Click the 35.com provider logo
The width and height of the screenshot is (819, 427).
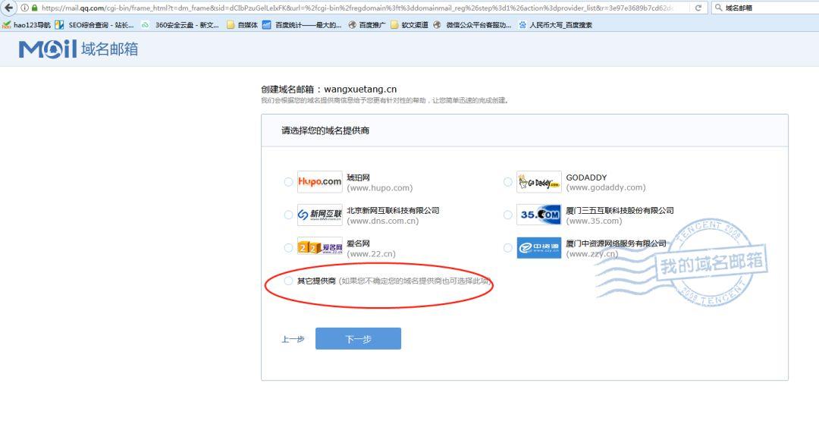(539, 215)
